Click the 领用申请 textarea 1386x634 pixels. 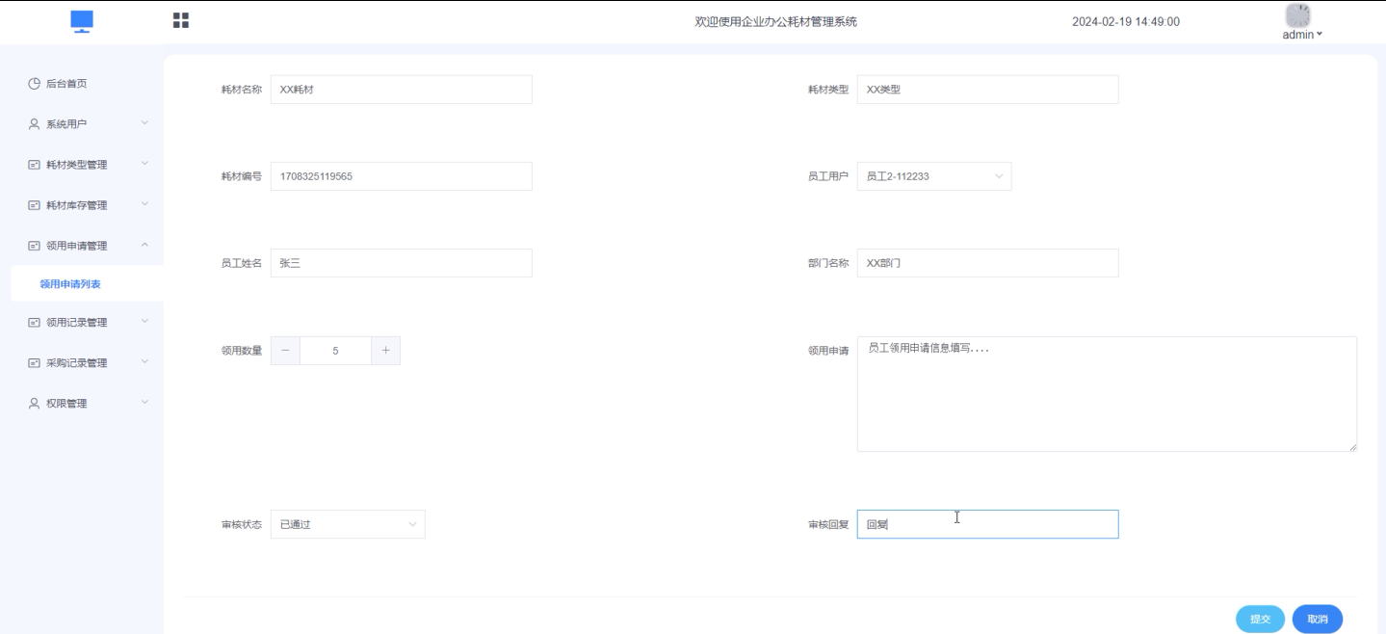tap(1107, 394)
